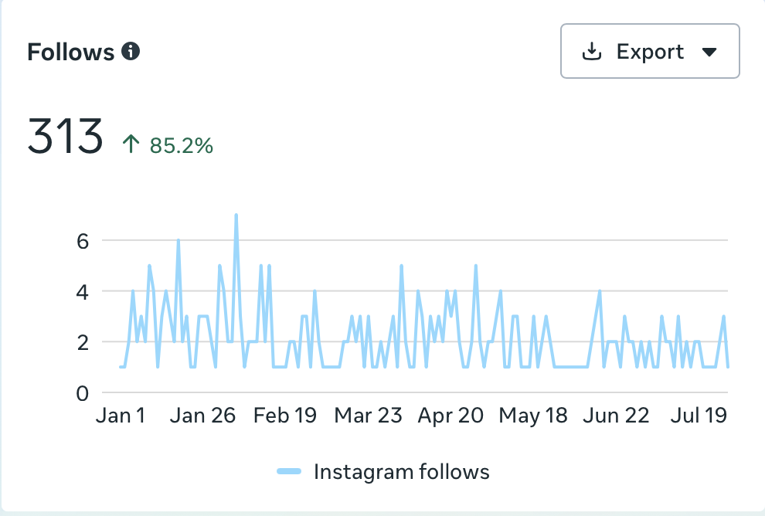Click the Jan 1 axis label
The height and width of the screenshot is (516, 765).
coord(121,416)
